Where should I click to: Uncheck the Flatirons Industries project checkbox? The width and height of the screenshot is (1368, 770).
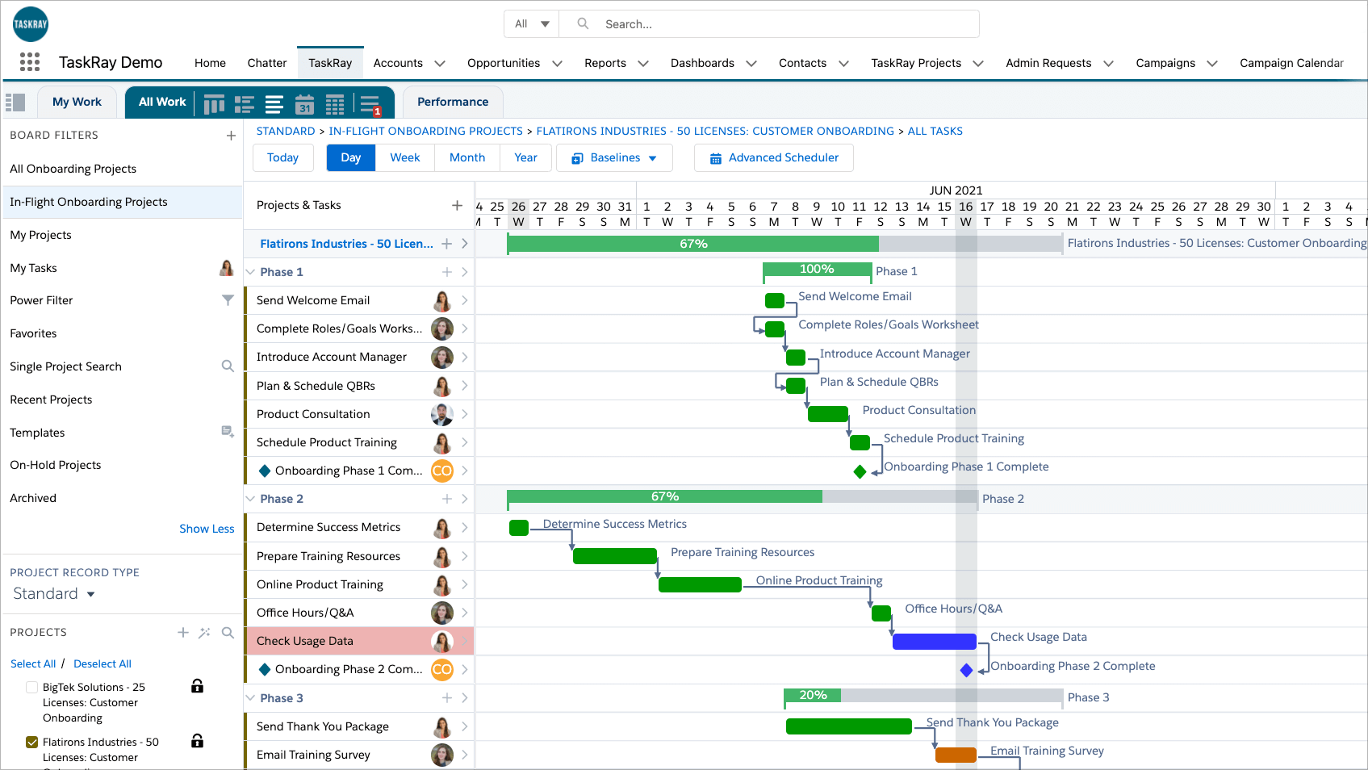click(32, 742)
